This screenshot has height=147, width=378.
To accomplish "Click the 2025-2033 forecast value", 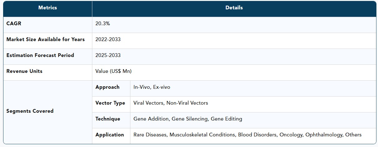I will coord(108,55).
